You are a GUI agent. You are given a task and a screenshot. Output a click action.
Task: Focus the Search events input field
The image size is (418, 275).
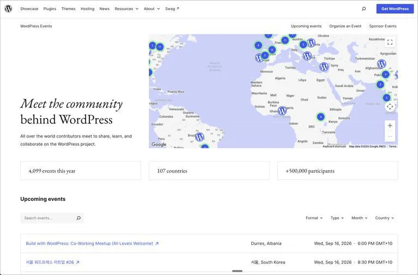tap(48, 218)
